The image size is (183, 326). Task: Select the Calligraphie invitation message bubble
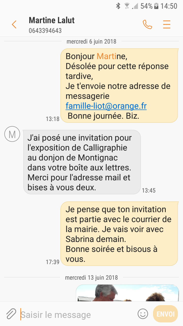[82, 162]
